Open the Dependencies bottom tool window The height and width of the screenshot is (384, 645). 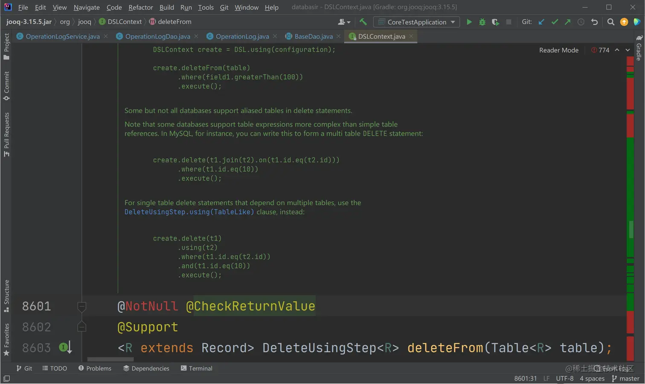[x=146, y=368]
